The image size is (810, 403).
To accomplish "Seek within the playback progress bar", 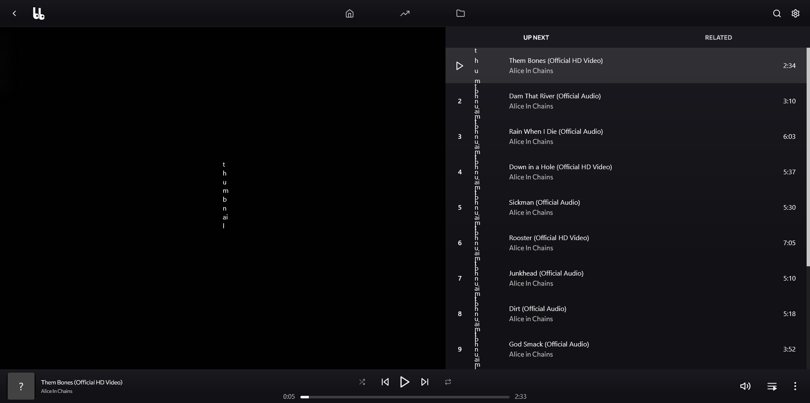I will [405, 397].
